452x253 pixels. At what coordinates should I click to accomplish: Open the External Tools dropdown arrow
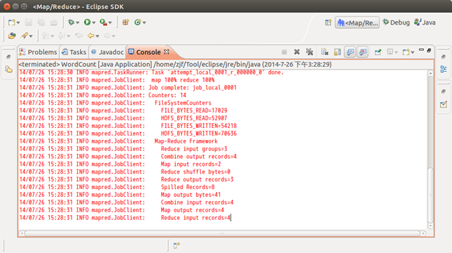coord(110,22)
